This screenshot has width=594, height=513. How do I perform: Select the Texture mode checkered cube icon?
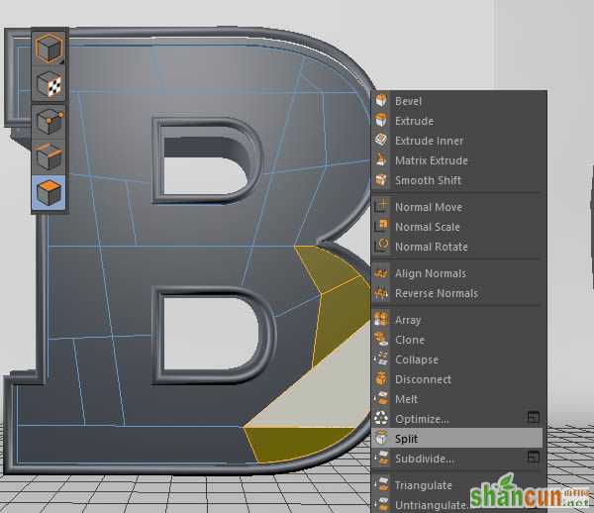tap(49, 84)
